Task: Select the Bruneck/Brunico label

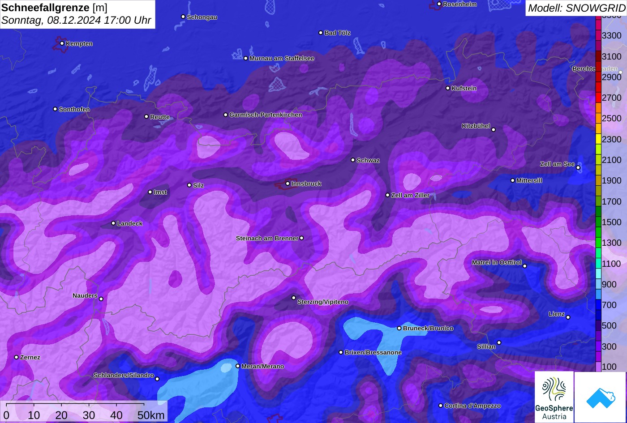Action: [428, 328]
